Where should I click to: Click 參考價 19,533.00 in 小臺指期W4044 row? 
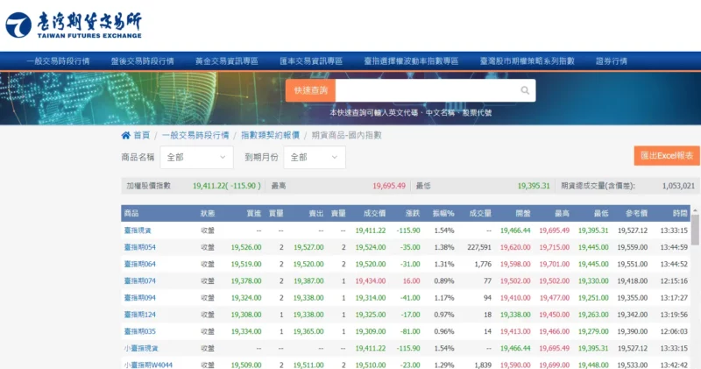click(x=633, y=365)
